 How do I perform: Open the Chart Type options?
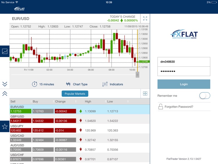coord(77,84)
